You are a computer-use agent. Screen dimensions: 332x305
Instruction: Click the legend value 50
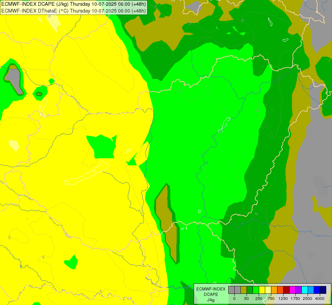coord(247,299)
